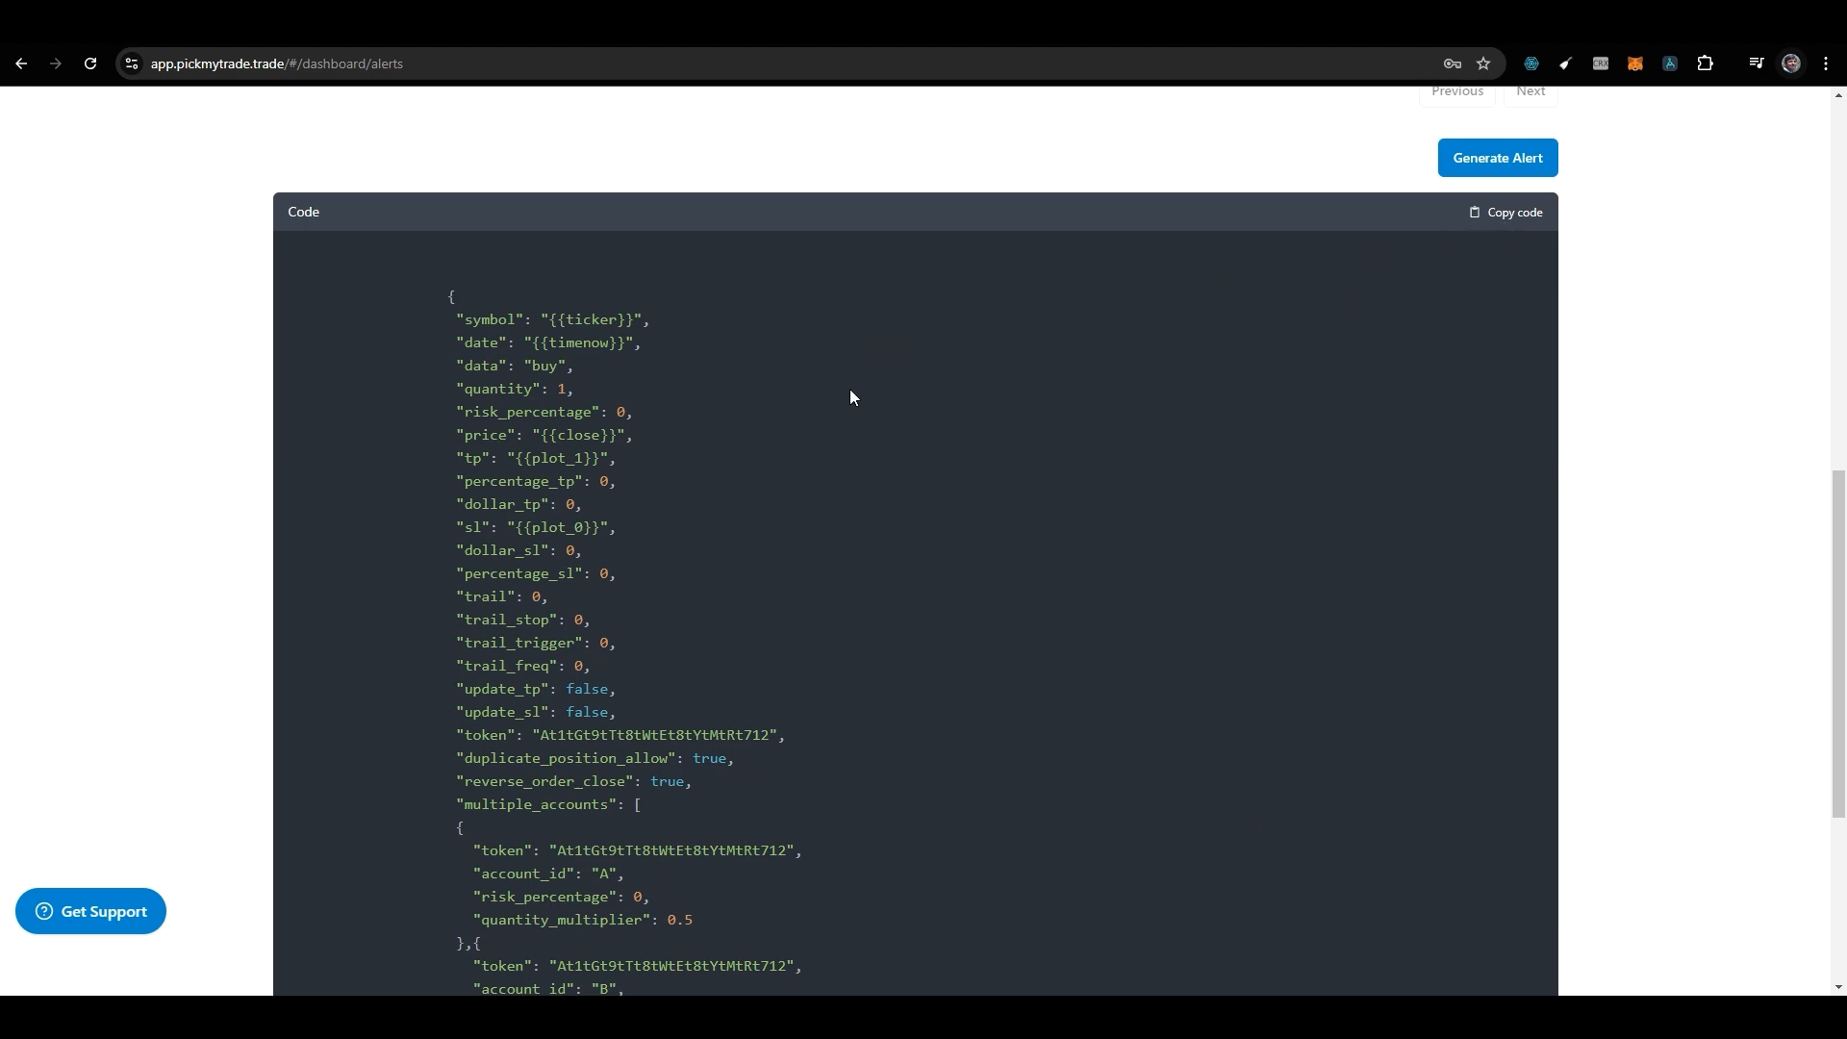Click the Generate Alert button
This screenshot has height=1039, width=1847.
pyautogui.click(x=1498, y=156)
